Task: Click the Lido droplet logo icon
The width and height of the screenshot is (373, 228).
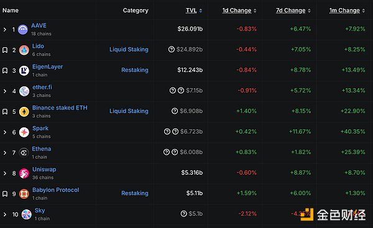Action: tap(24, 50)
